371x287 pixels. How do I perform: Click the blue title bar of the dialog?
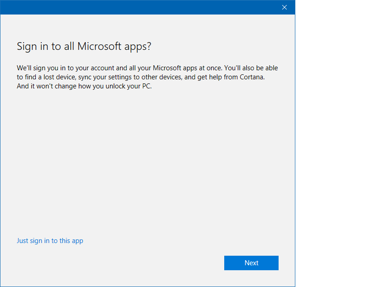tap(136, 7)
